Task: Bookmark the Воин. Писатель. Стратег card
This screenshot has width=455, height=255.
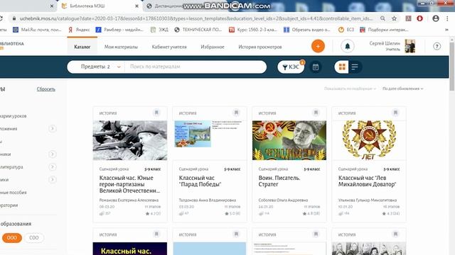Action: (x=316, y=113)
